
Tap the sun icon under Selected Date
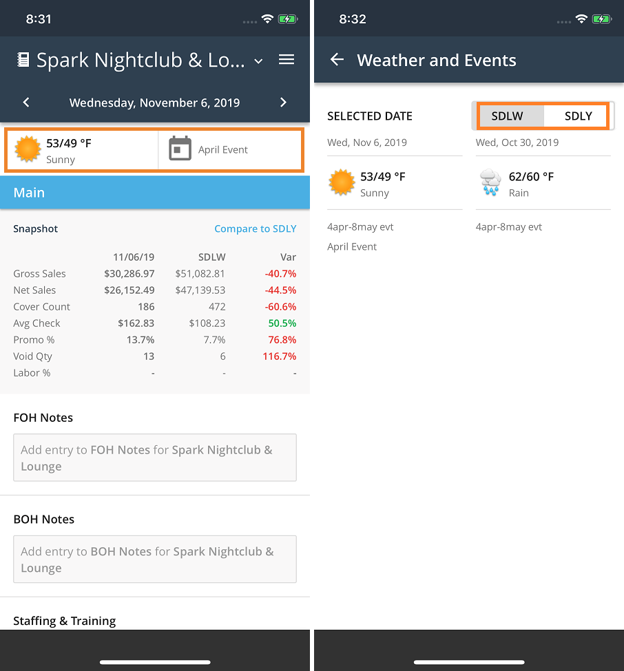(342, 184)
